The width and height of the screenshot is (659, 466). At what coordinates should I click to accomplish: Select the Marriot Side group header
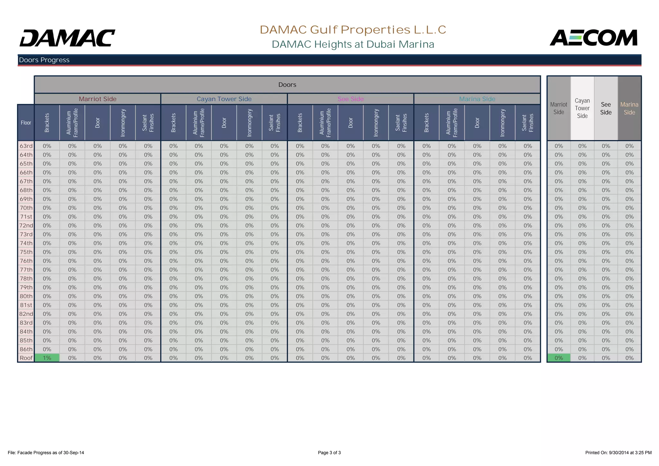tap(97, 99)
